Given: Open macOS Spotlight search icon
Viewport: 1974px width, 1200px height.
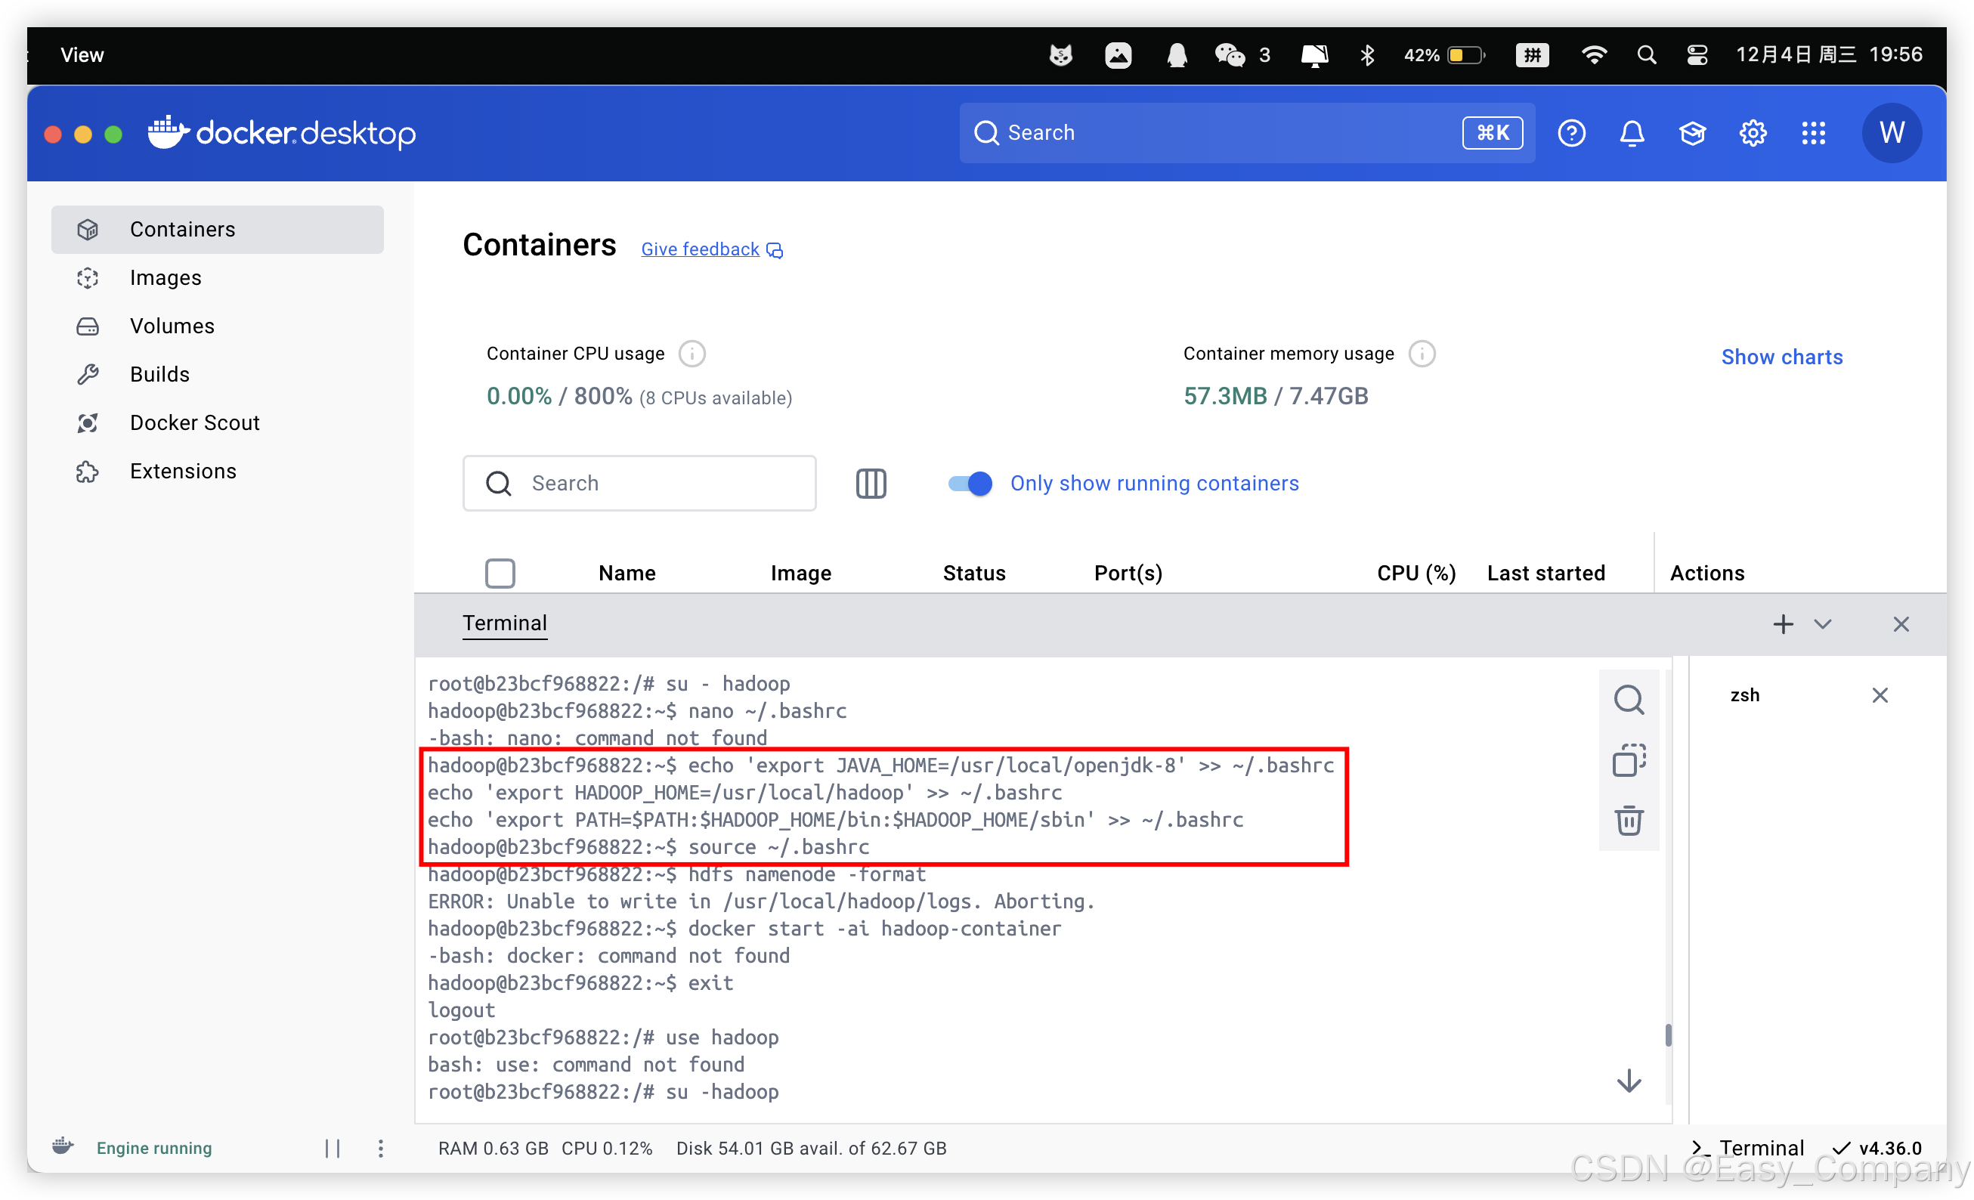Looking at the screenshot, I should point(1646,54).
